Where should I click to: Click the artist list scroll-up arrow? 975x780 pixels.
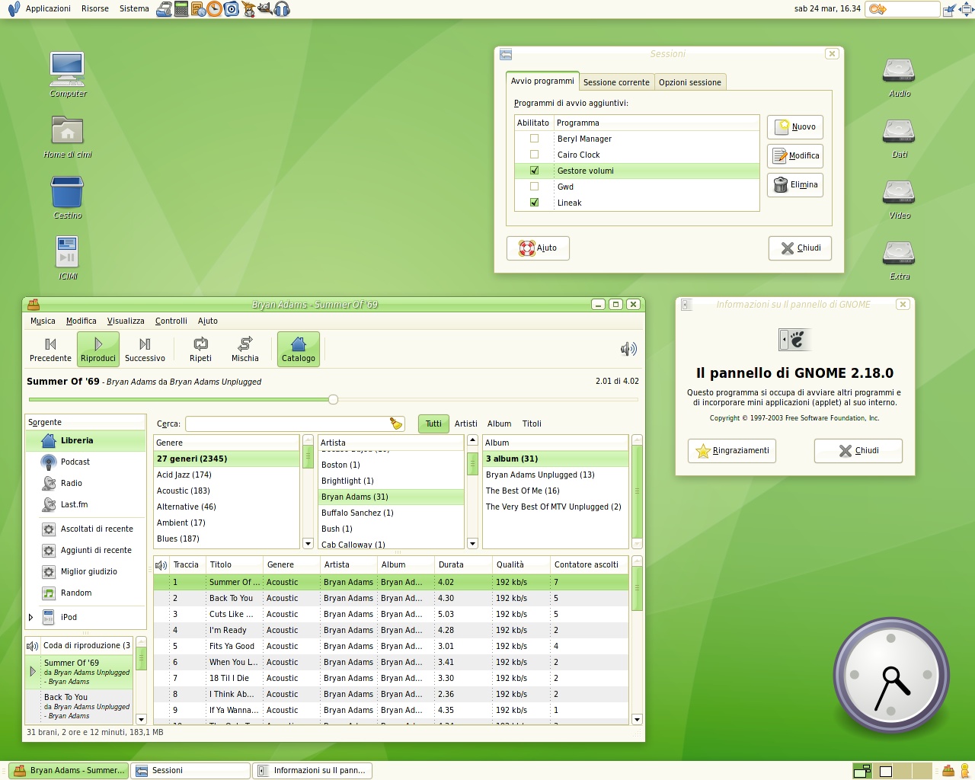coord(472,440)
